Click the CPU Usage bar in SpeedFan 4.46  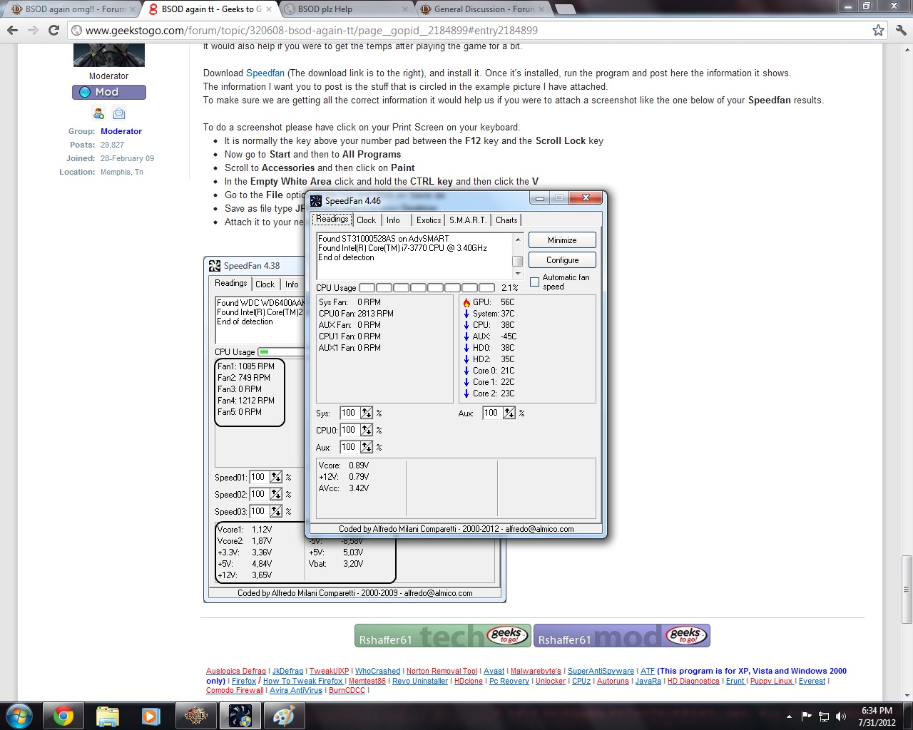(427, 288)
